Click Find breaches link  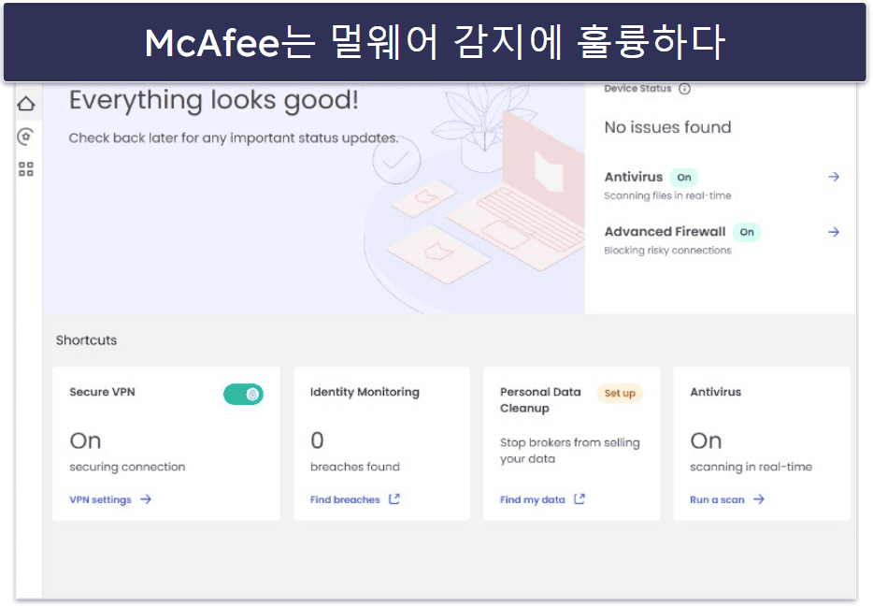click(x=345, y=499)
